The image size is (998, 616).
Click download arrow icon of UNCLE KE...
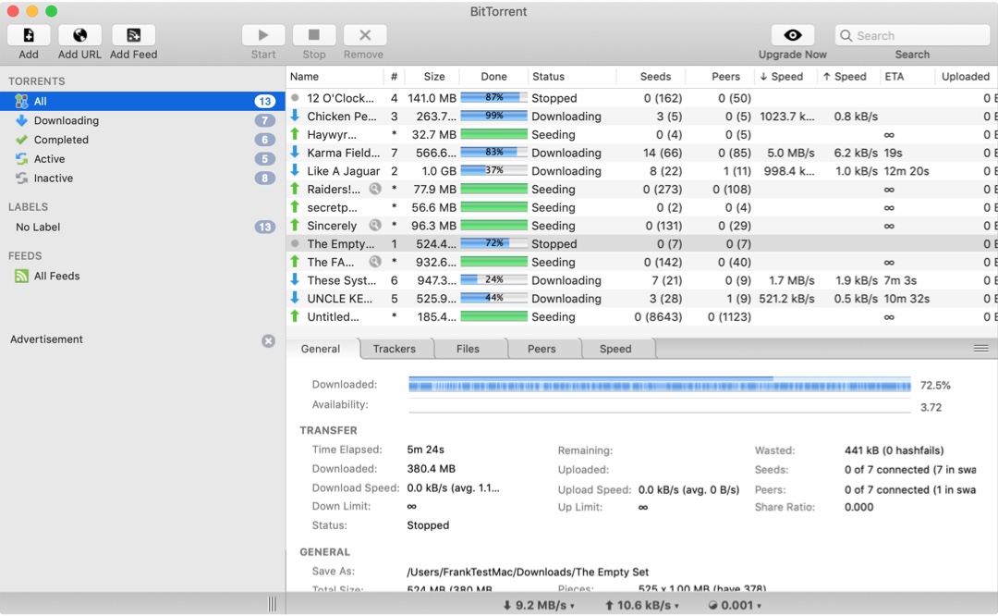coord(295,298)
